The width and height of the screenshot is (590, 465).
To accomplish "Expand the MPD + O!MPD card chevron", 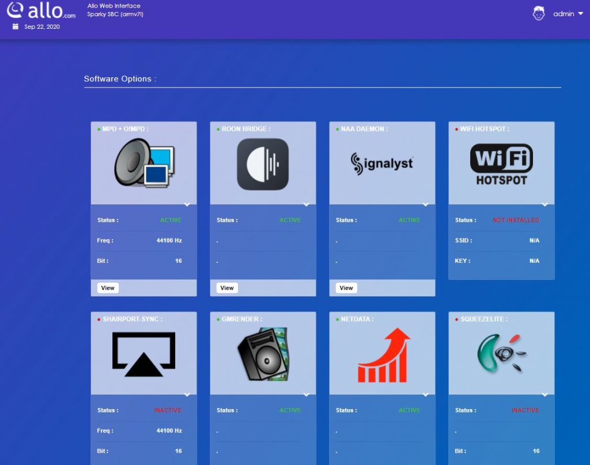I will [x=187, y=205].
